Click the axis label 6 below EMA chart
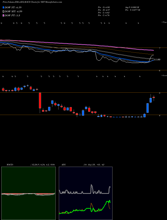167x220 pixels. tap(160, 71)
